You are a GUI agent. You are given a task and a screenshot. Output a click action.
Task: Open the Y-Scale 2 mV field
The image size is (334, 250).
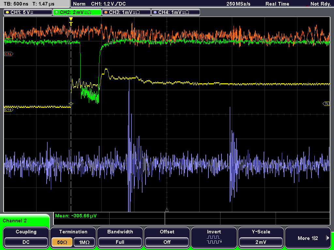tap(261, 237)
